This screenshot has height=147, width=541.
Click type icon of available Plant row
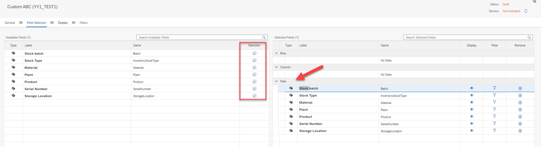coord(13,74)
